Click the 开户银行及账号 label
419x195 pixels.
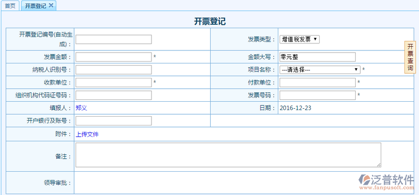48,121
